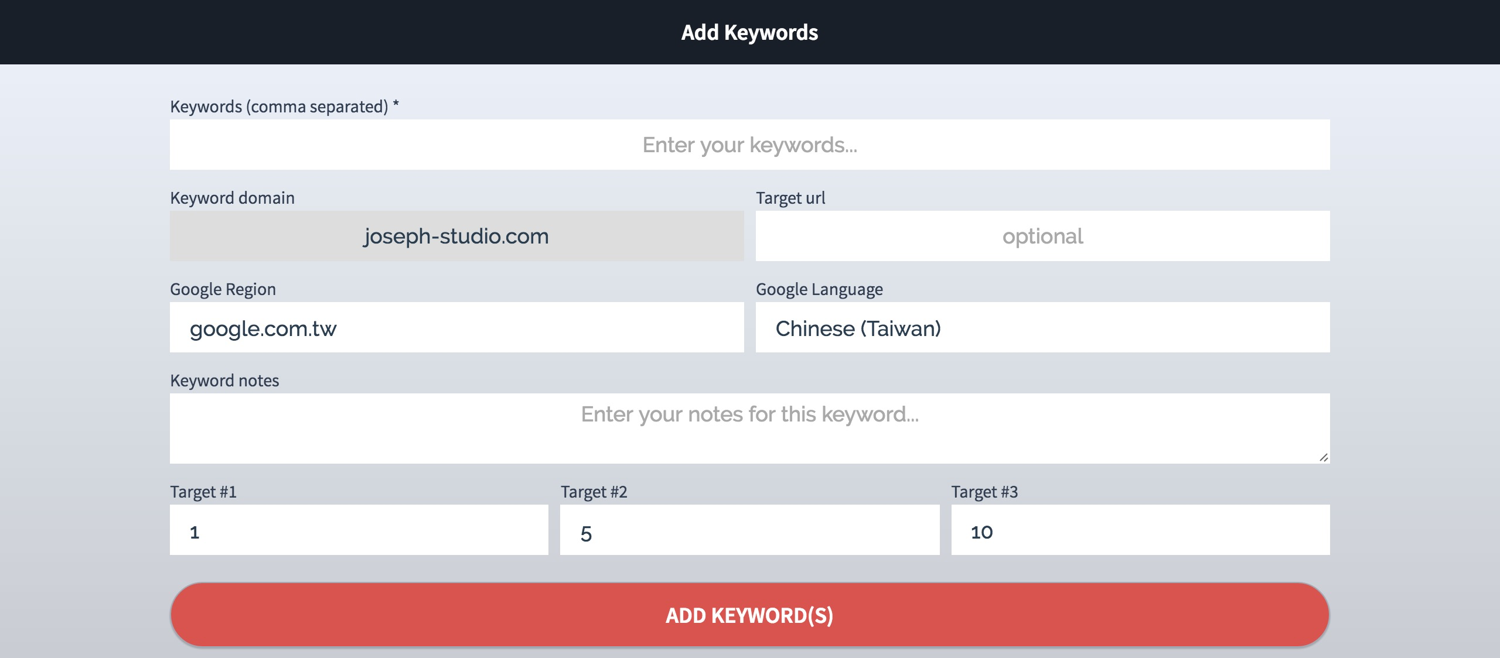The image size is (1500, 658).
Task: Click the Add Keywords header title
Action: (749, 32)
